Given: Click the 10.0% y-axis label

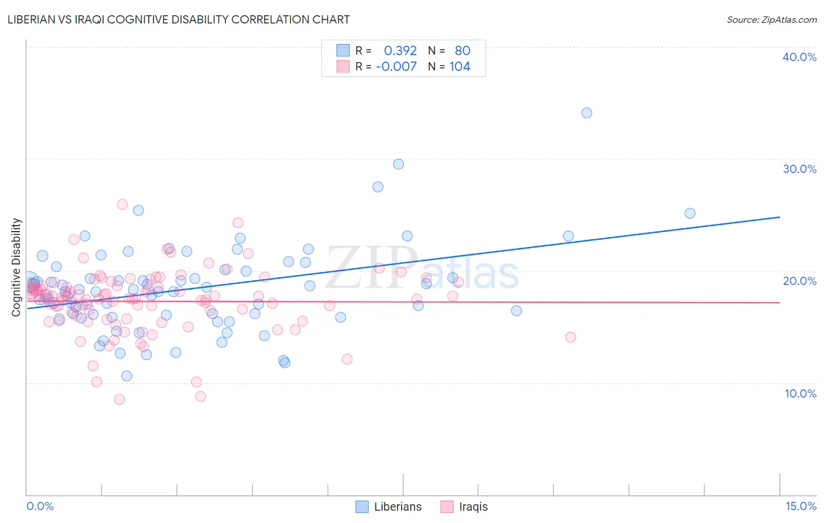Looking at the screenshot, I should [801, 393].
